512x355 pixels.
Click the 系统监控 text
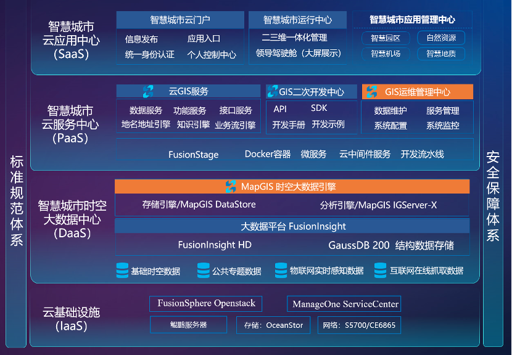click(x=443, y=125)
